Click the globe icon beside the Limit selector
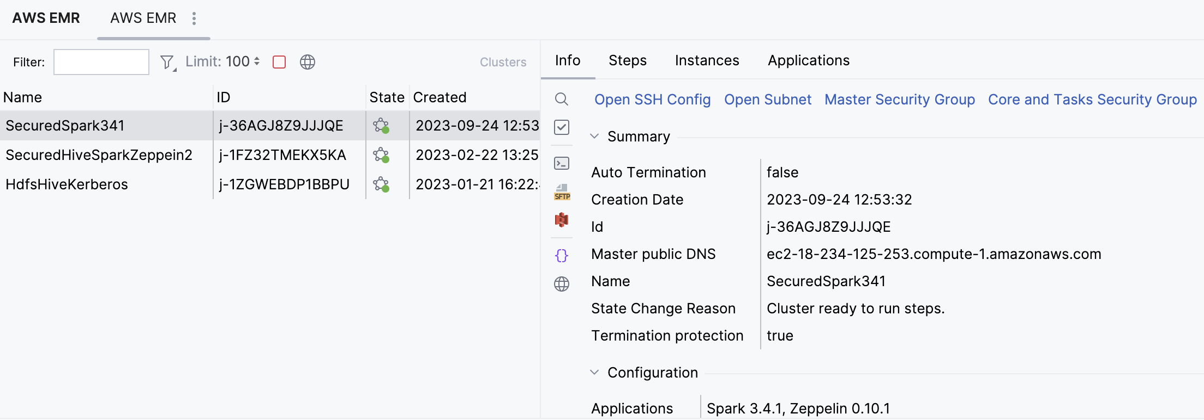The image size is (1204, 420). coord(308,62)
